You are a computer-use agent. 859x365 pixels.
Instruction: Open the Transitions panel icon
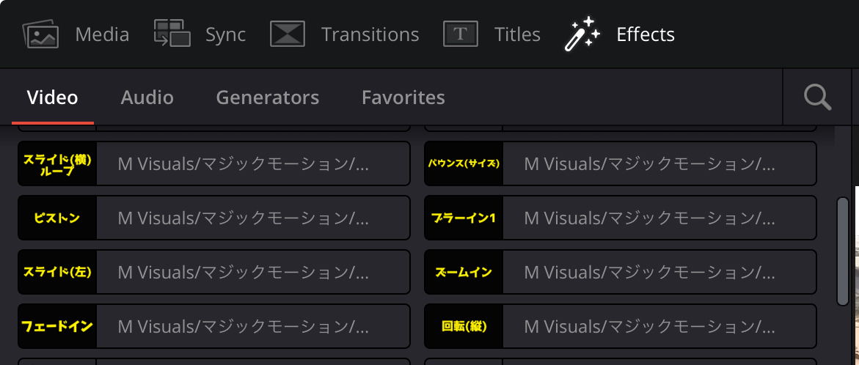pyautogui.click(x=287, y=34)
